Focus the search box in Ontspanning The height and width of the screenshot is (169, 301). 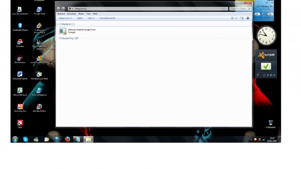(240, 9)
